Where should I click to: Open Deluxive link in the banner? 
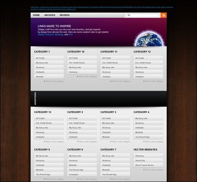tap(49, 35)
